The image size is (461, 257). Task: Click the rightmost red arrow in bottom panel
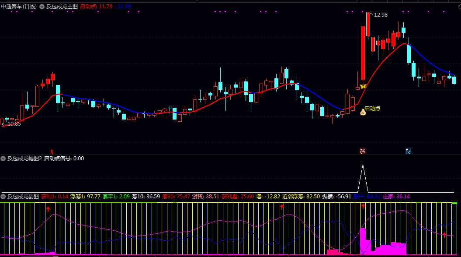(x=444, y=235)
